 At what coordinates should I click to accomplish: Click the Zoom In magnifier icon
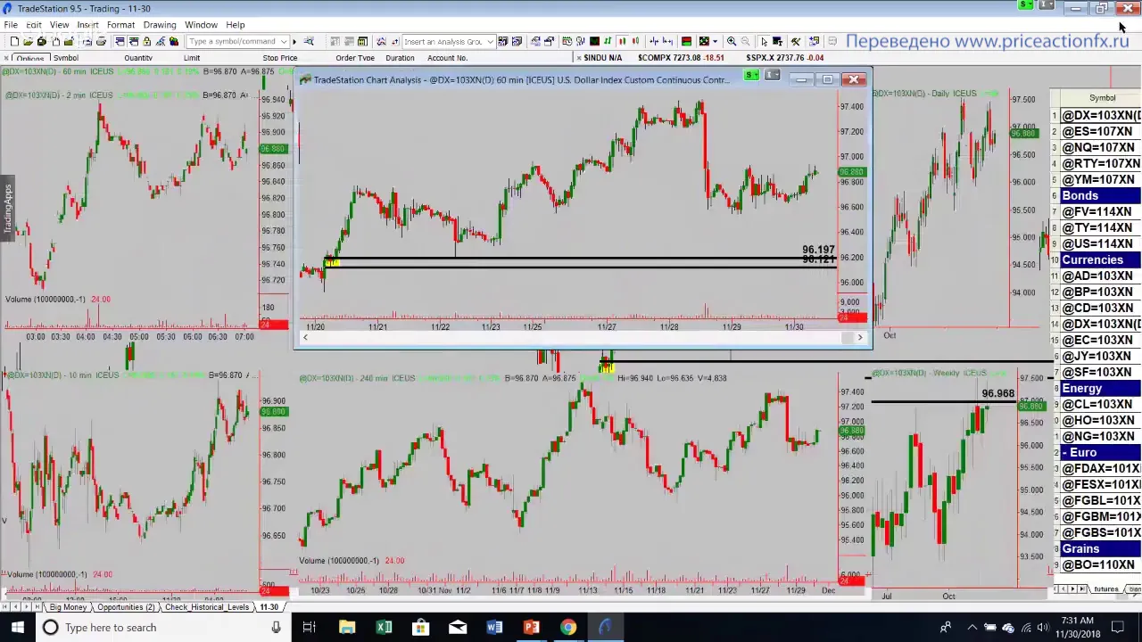732,41
